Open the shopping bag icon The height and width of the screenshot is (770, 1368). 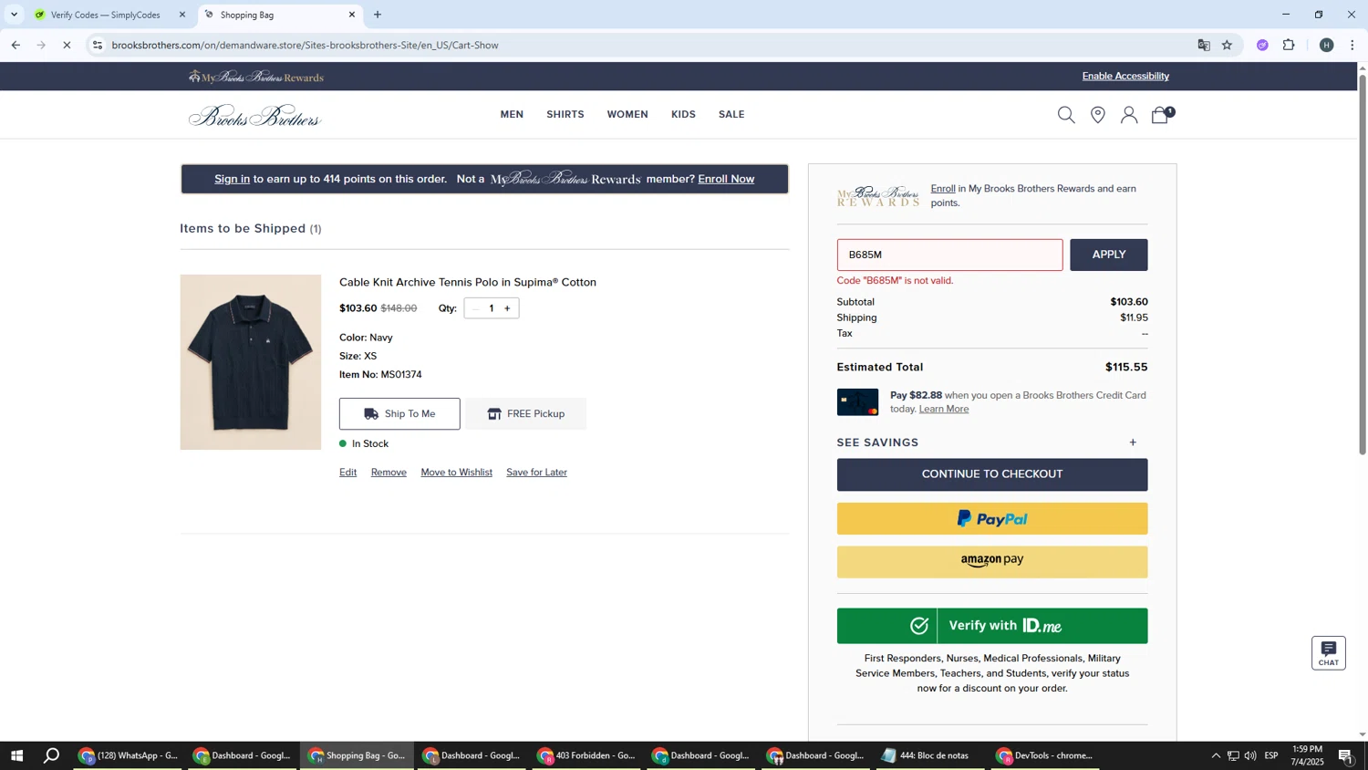1162,114
